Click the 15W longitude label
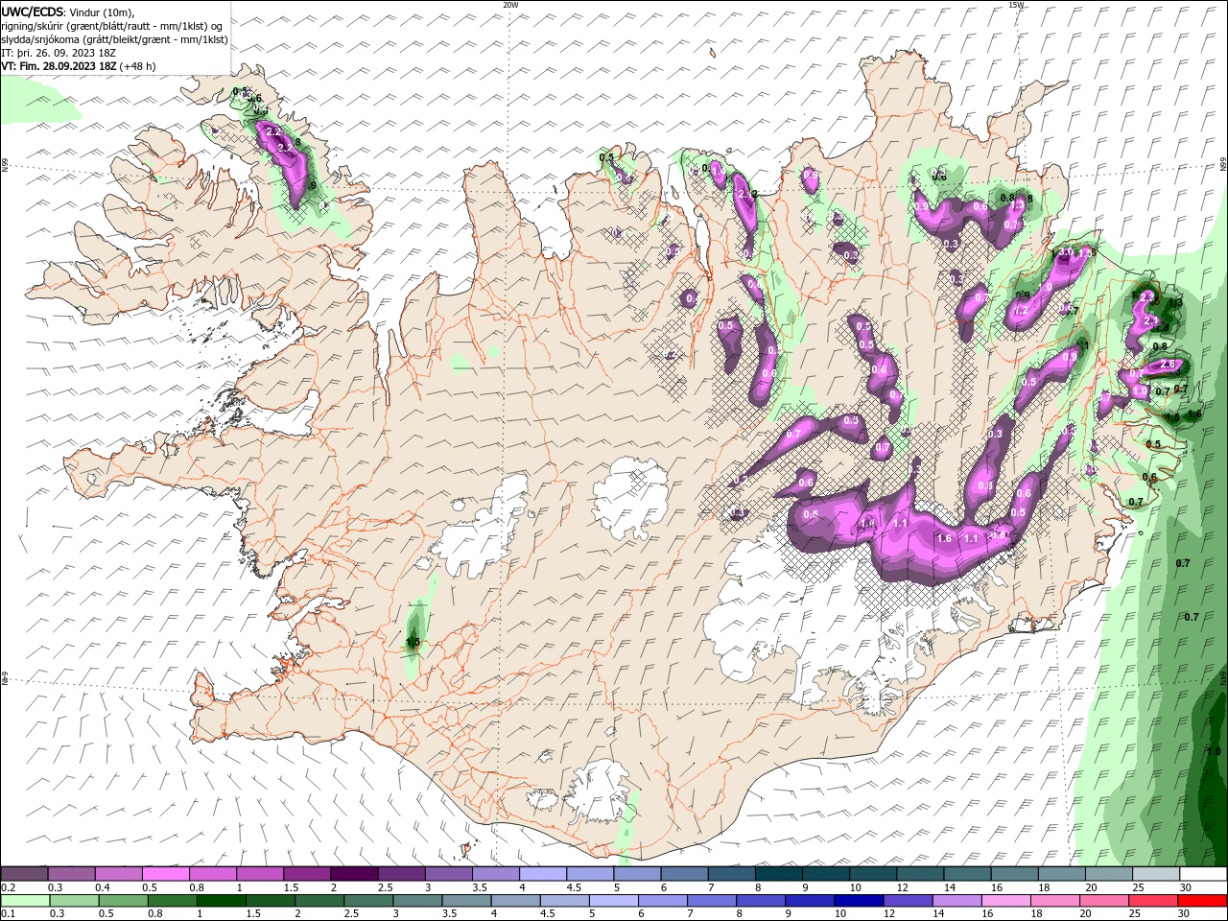Screen dimensions: 1228x921 (x=1016, y=5)
